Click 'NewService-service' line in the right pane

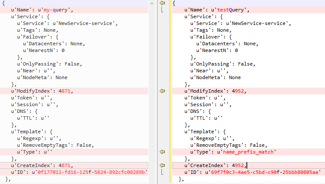240,23
